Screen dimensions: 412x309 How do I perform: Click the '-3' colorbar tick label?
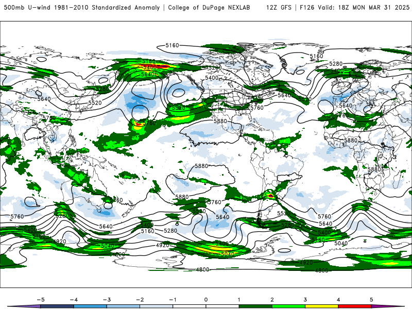tap(107, 300)
